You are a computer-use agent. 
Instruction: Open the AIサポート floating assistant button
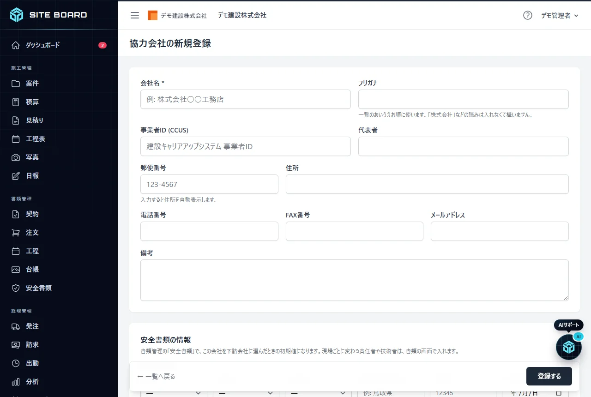click(569, 347)
